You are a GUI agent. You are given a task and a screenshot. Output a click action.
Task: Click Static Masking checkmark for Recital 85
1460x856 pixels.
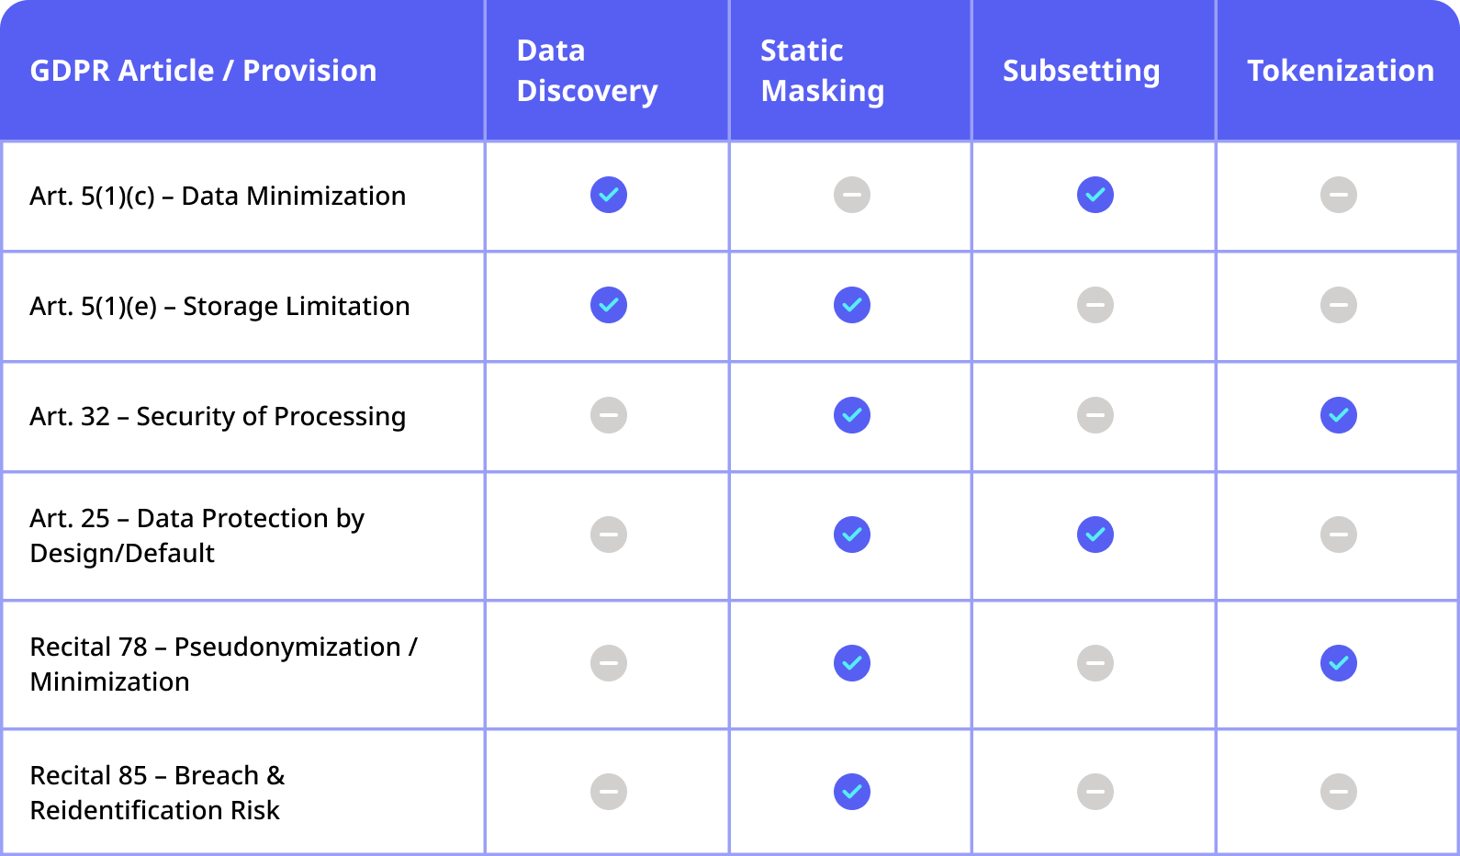[852, 792]
